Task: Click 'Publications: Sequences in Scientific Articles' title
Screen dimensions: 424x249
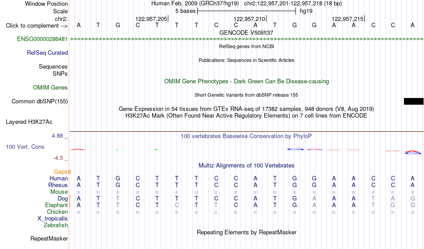Action: tap(246, 60)
